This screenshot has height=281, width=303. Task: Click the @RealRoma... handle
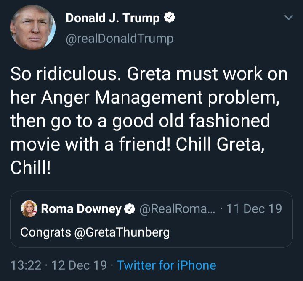pyautogui.click(x=177, y=209)
